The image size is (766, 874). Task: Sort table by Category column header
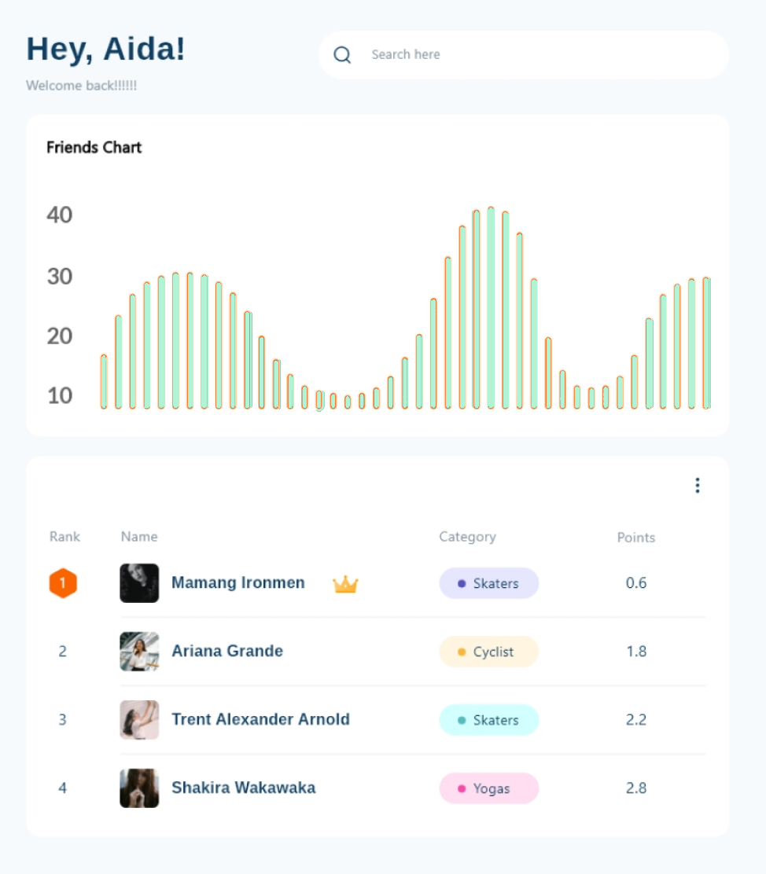point(467,537)
